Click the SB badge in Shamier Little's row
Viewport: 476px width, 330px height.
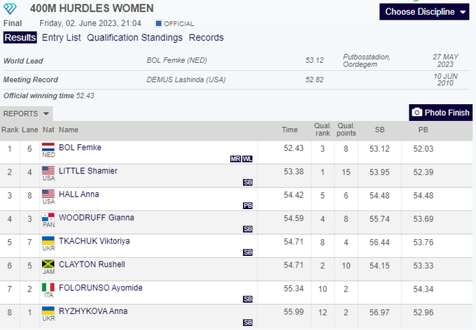click(248, 182)
